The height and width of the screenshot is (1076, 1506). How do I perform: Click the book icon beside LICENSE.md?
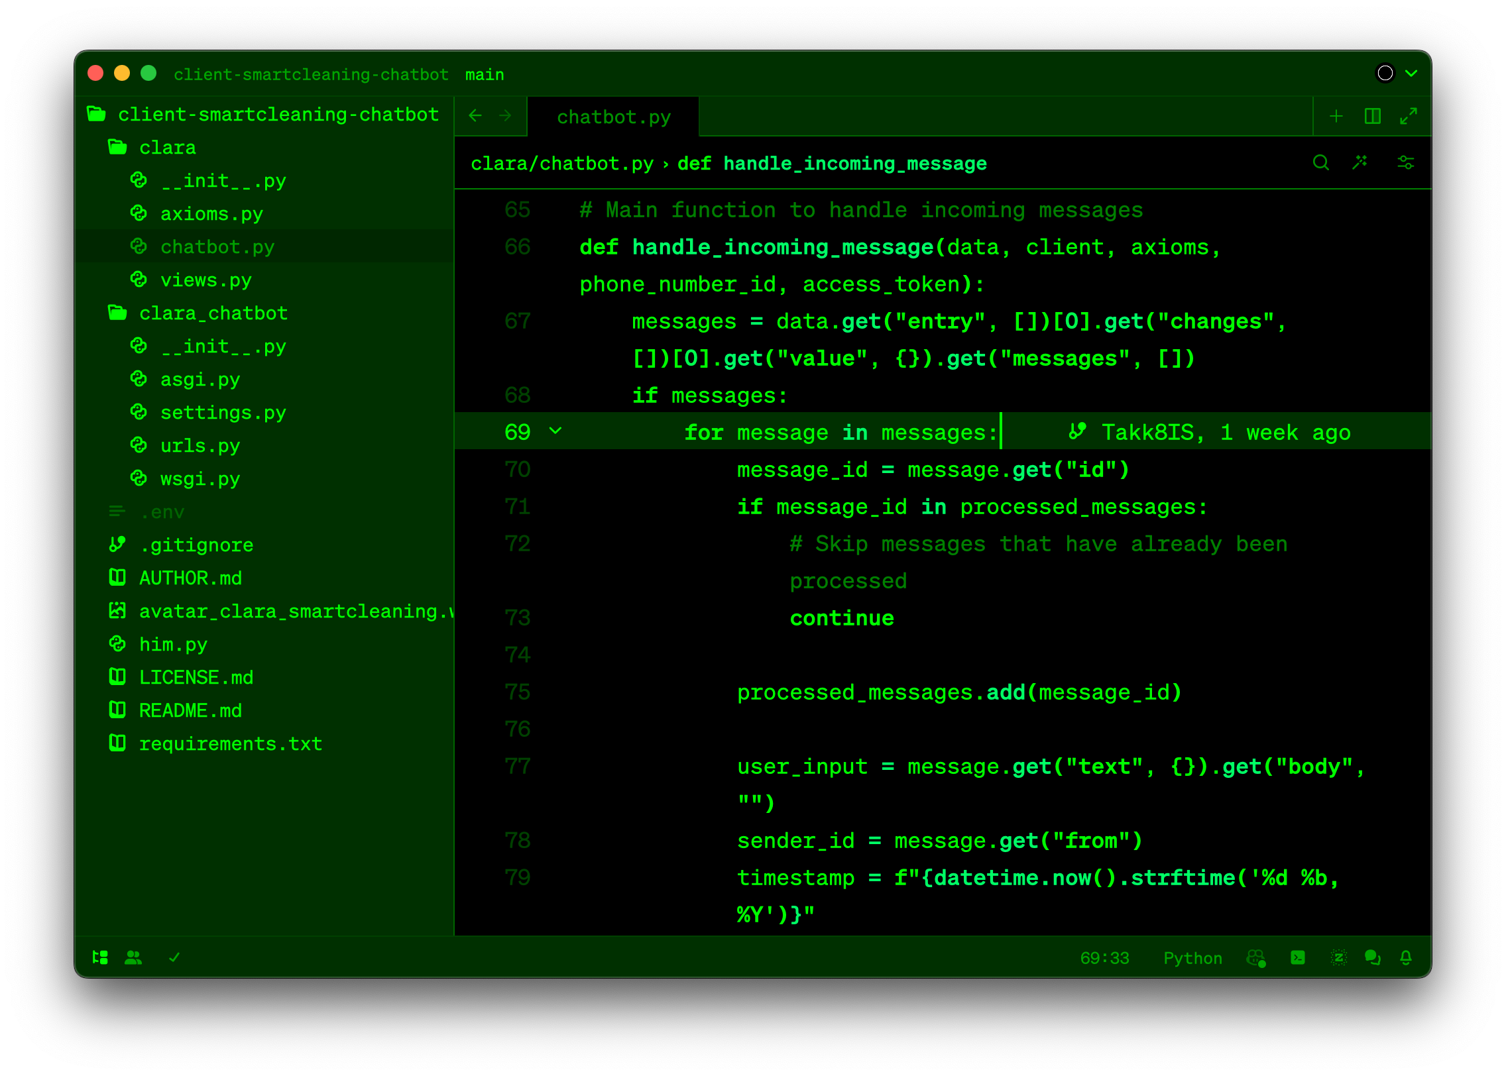117,676
